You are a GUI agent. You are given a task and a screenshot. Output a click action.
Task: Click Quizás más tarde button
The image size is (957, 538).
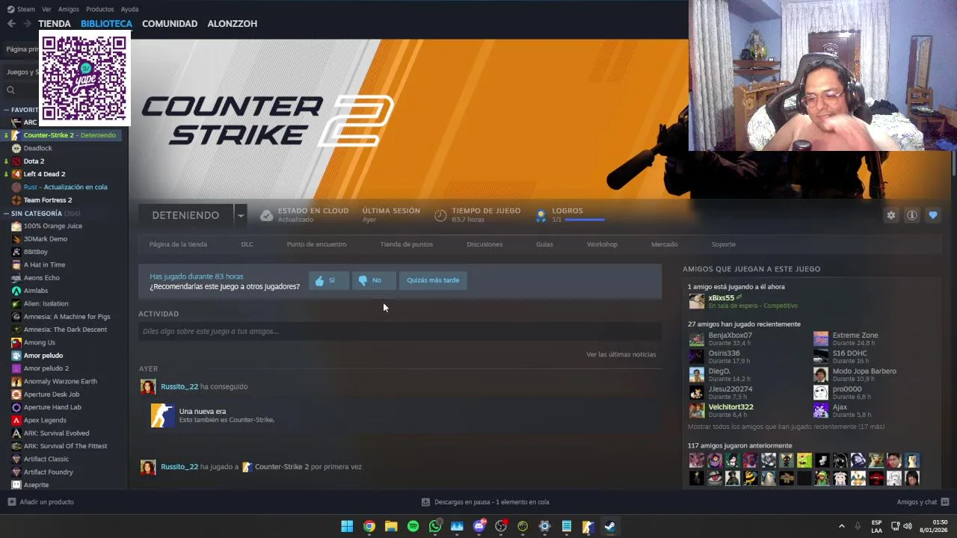coord(433,280)
